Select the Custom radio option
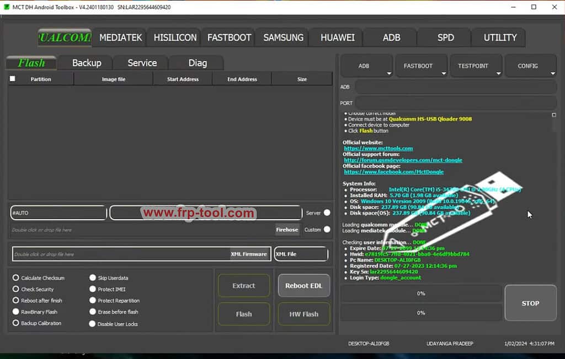 tap(327, 229)
